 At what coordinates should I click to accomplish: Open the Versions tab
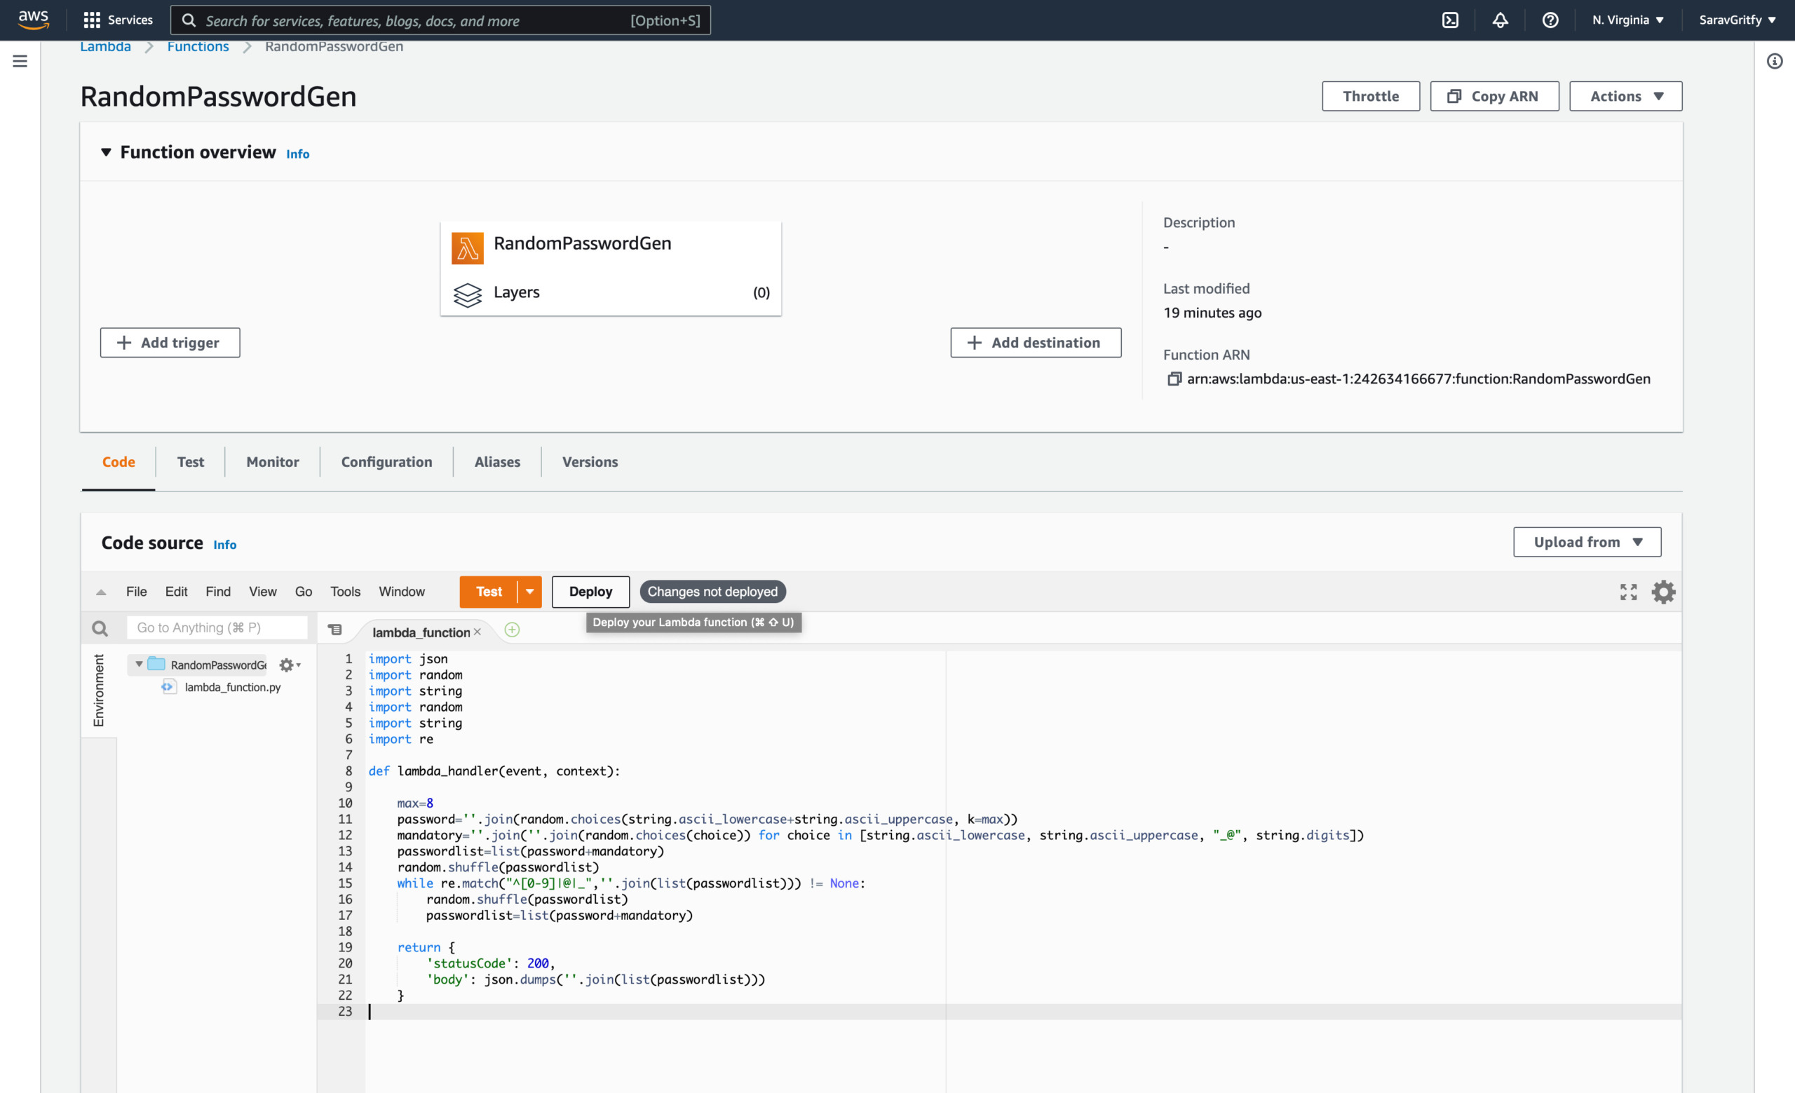click(590, 461)
